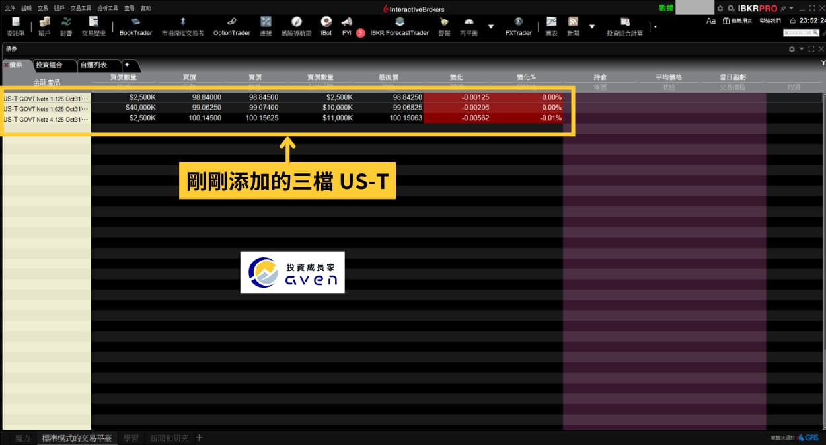Switch to 新聞和研究 bottom tab

click(x=169, y=438)
